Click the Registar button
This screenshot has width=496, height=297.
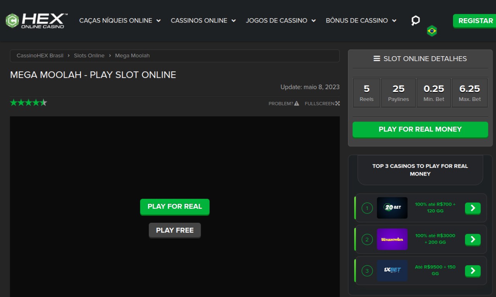coord(475,21)
